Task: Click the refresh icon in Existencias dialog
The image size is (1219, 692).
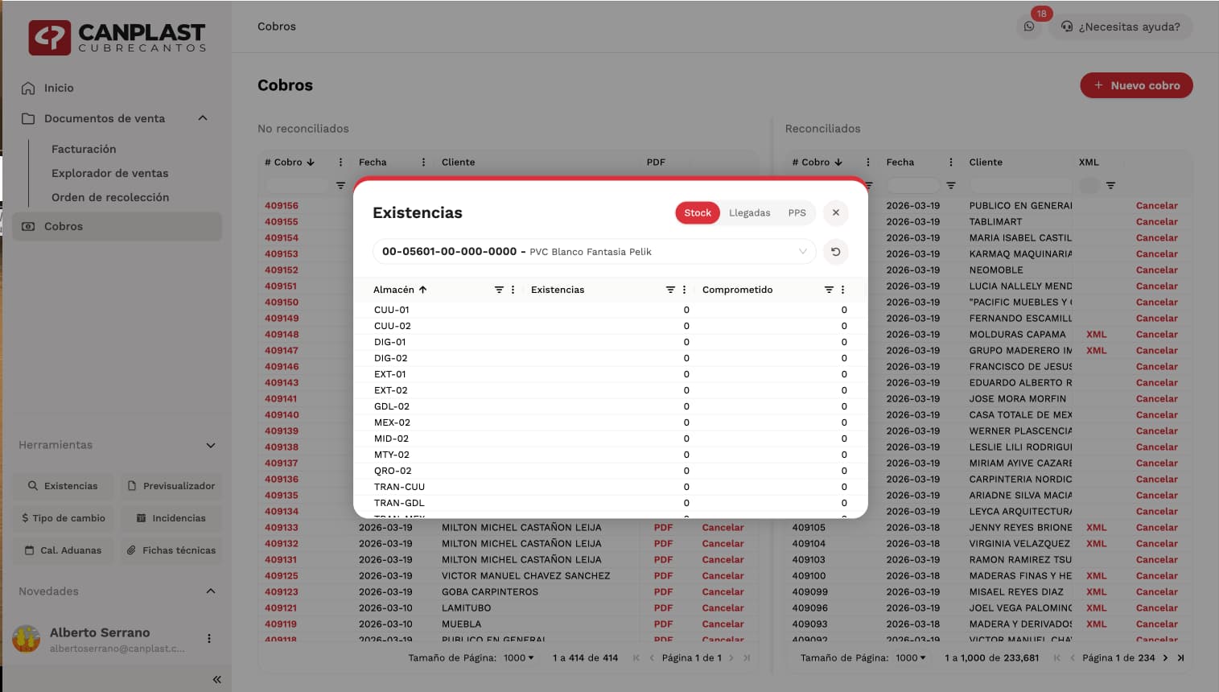Action: 835,252
